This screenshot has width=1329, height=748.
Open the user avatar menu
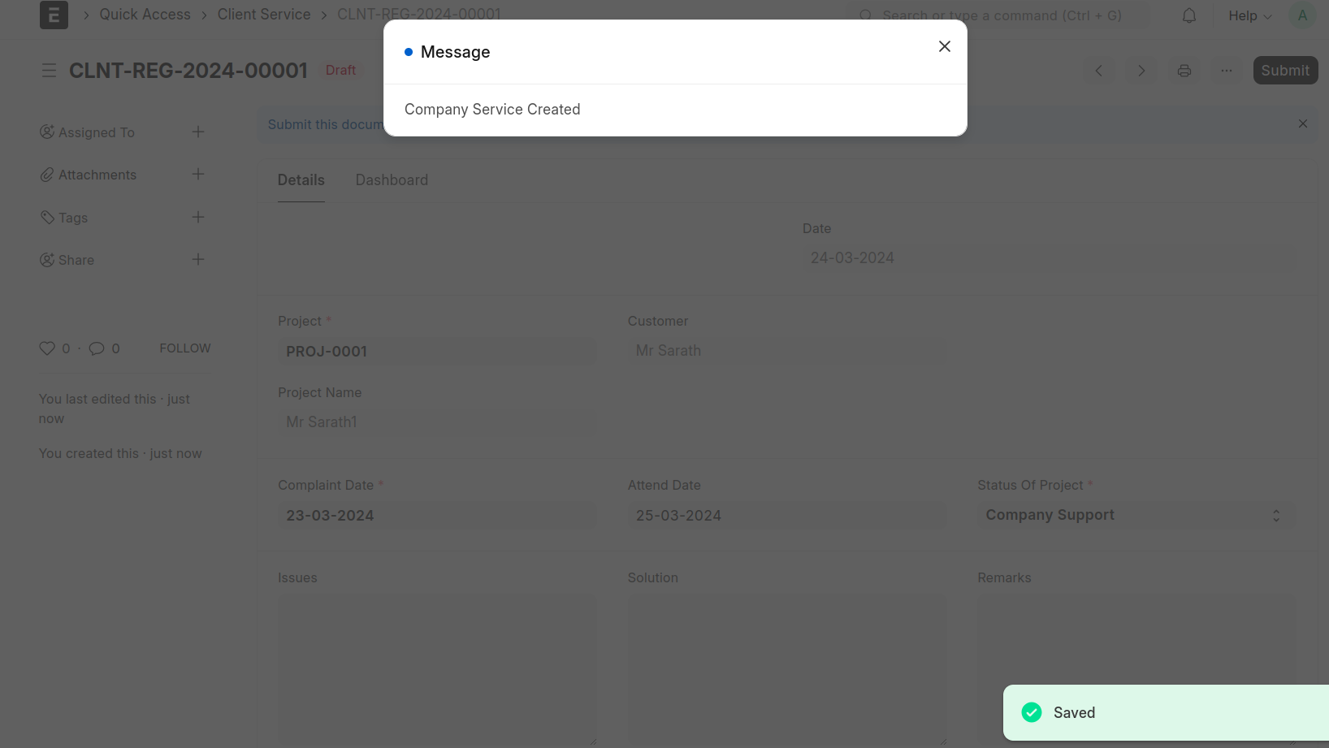coord(1302,15)
